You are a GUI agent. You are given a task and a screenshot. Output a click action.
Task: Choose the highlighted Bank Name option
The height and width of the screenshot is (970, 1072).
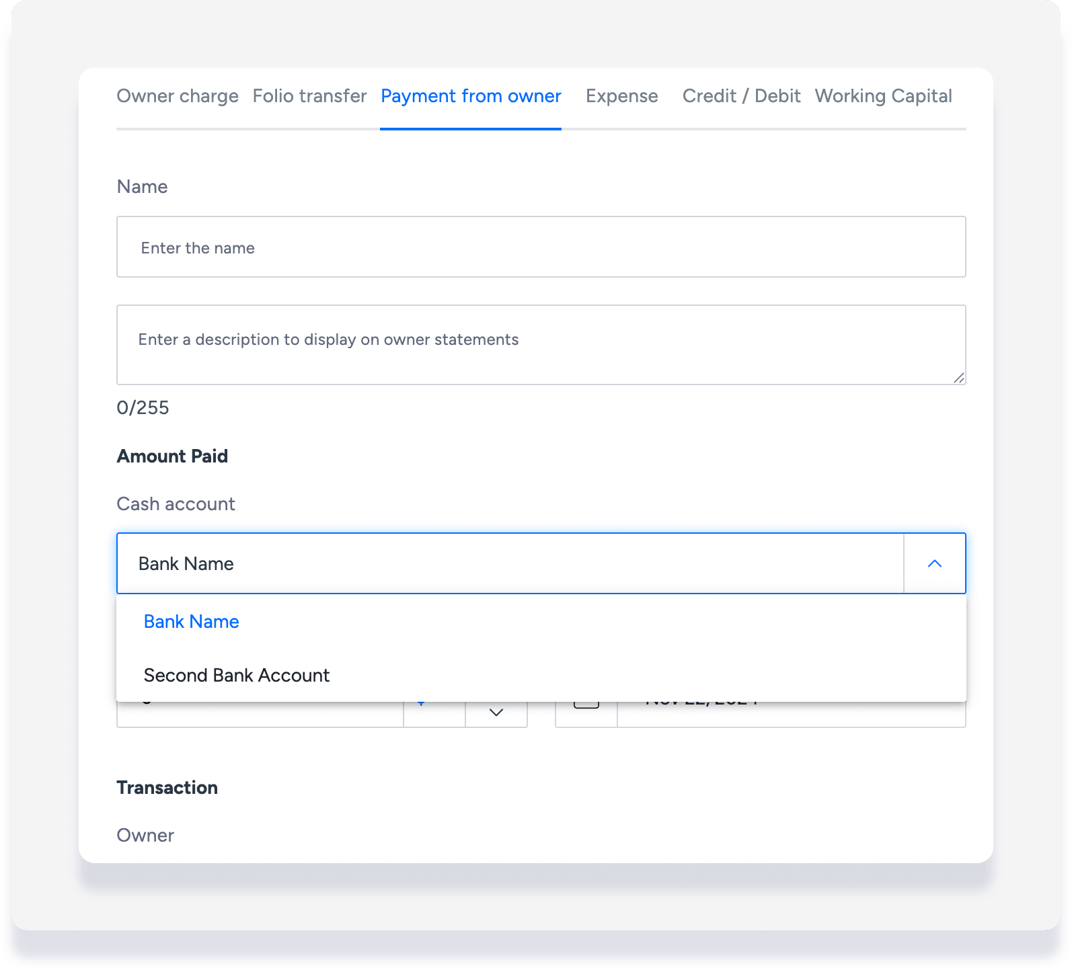click(x=192, y=621)
